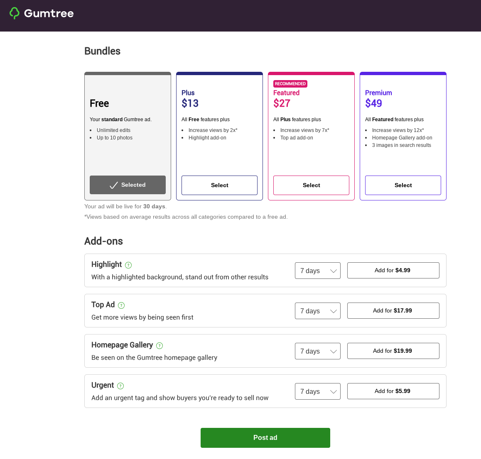Add Top Ad for $17.99
The height and width of the screenshot is (459, 481).
click(393, 311)
